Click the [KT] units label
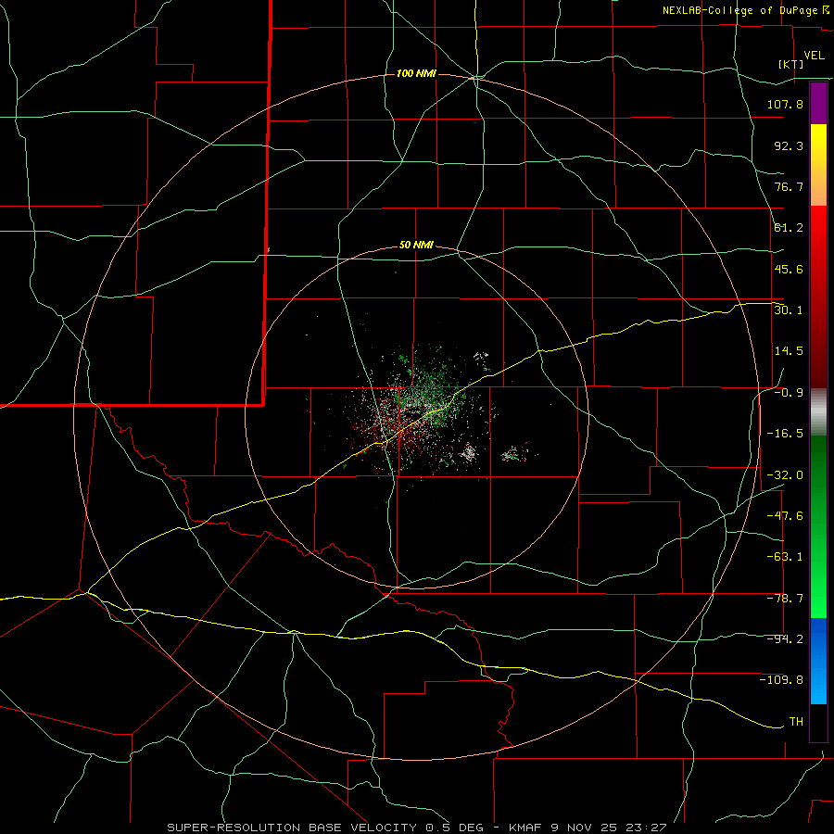Screen dimensions: 834x834 click(791, 64)
